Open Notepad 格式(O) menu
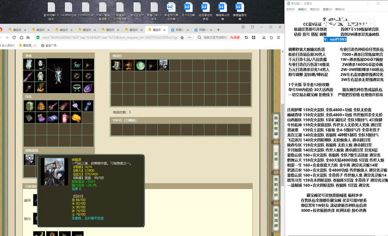 [315, 10]
